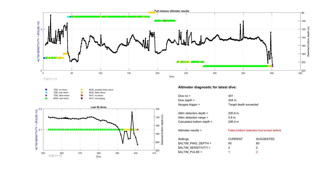Click the blue square legend marker for TDE, no return
Viewport: 332px width, 169px height.
[x=46, y=90]
